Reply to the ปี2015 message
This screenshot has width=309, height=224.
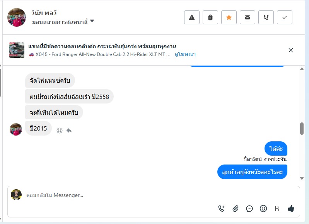(69, 131)
